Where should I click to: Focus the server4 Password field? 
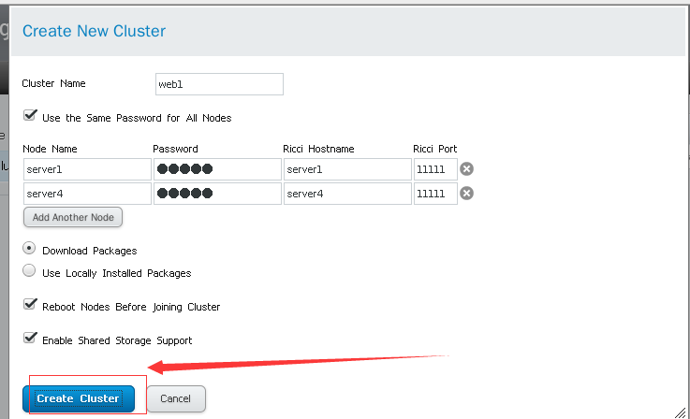217,194
